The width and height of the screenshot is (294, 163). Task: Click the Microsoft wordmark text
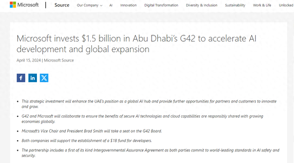28,5
